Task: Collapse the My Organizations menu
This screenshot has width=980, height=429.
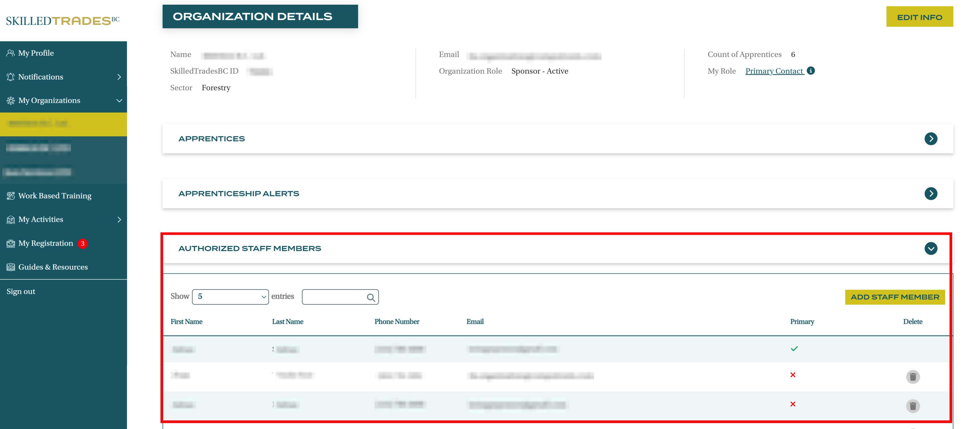Action: point(119,101)
